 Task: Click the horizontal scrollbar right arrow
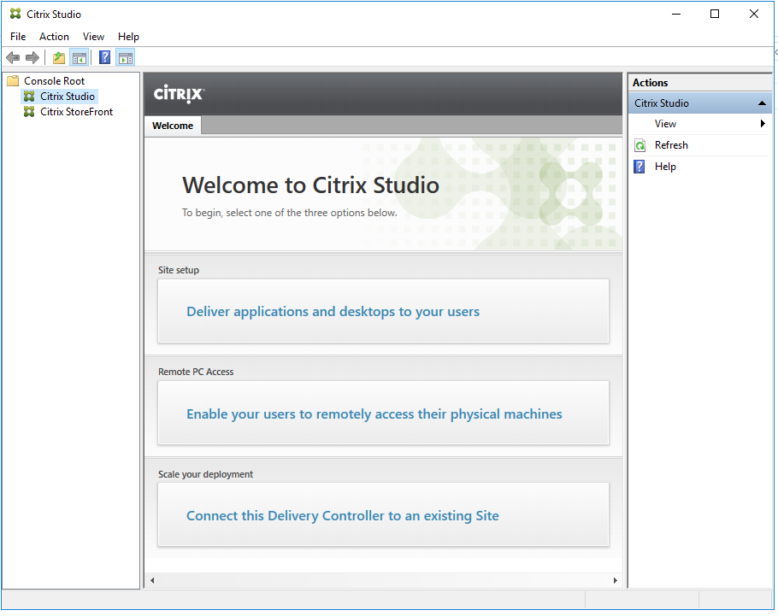pos(615,581)
